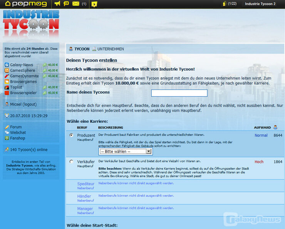Click the GamesSphere 40,00 € reward
This screenshot has height=229, width=285.
click(x=50, y=70)
